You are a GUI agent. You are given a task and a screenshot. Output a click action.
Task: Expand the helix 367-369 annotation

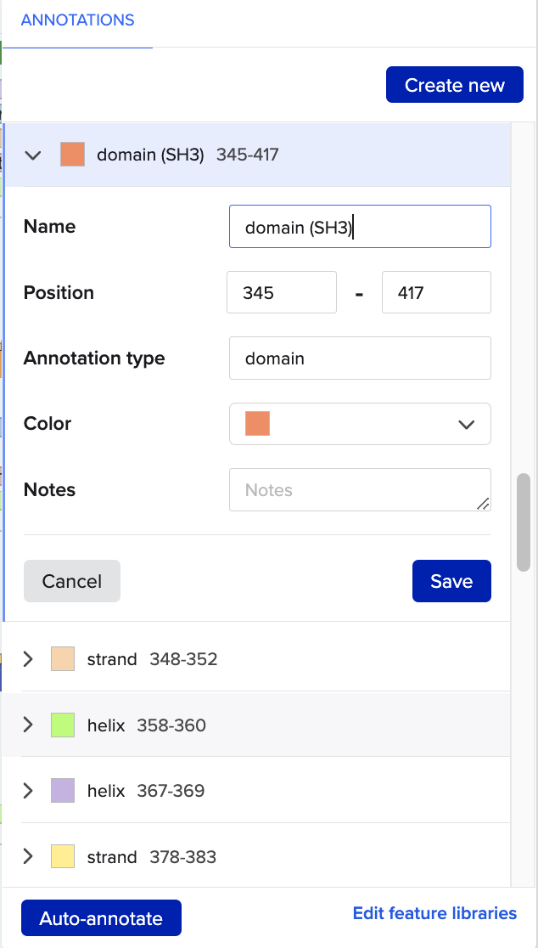coord(28,790)
